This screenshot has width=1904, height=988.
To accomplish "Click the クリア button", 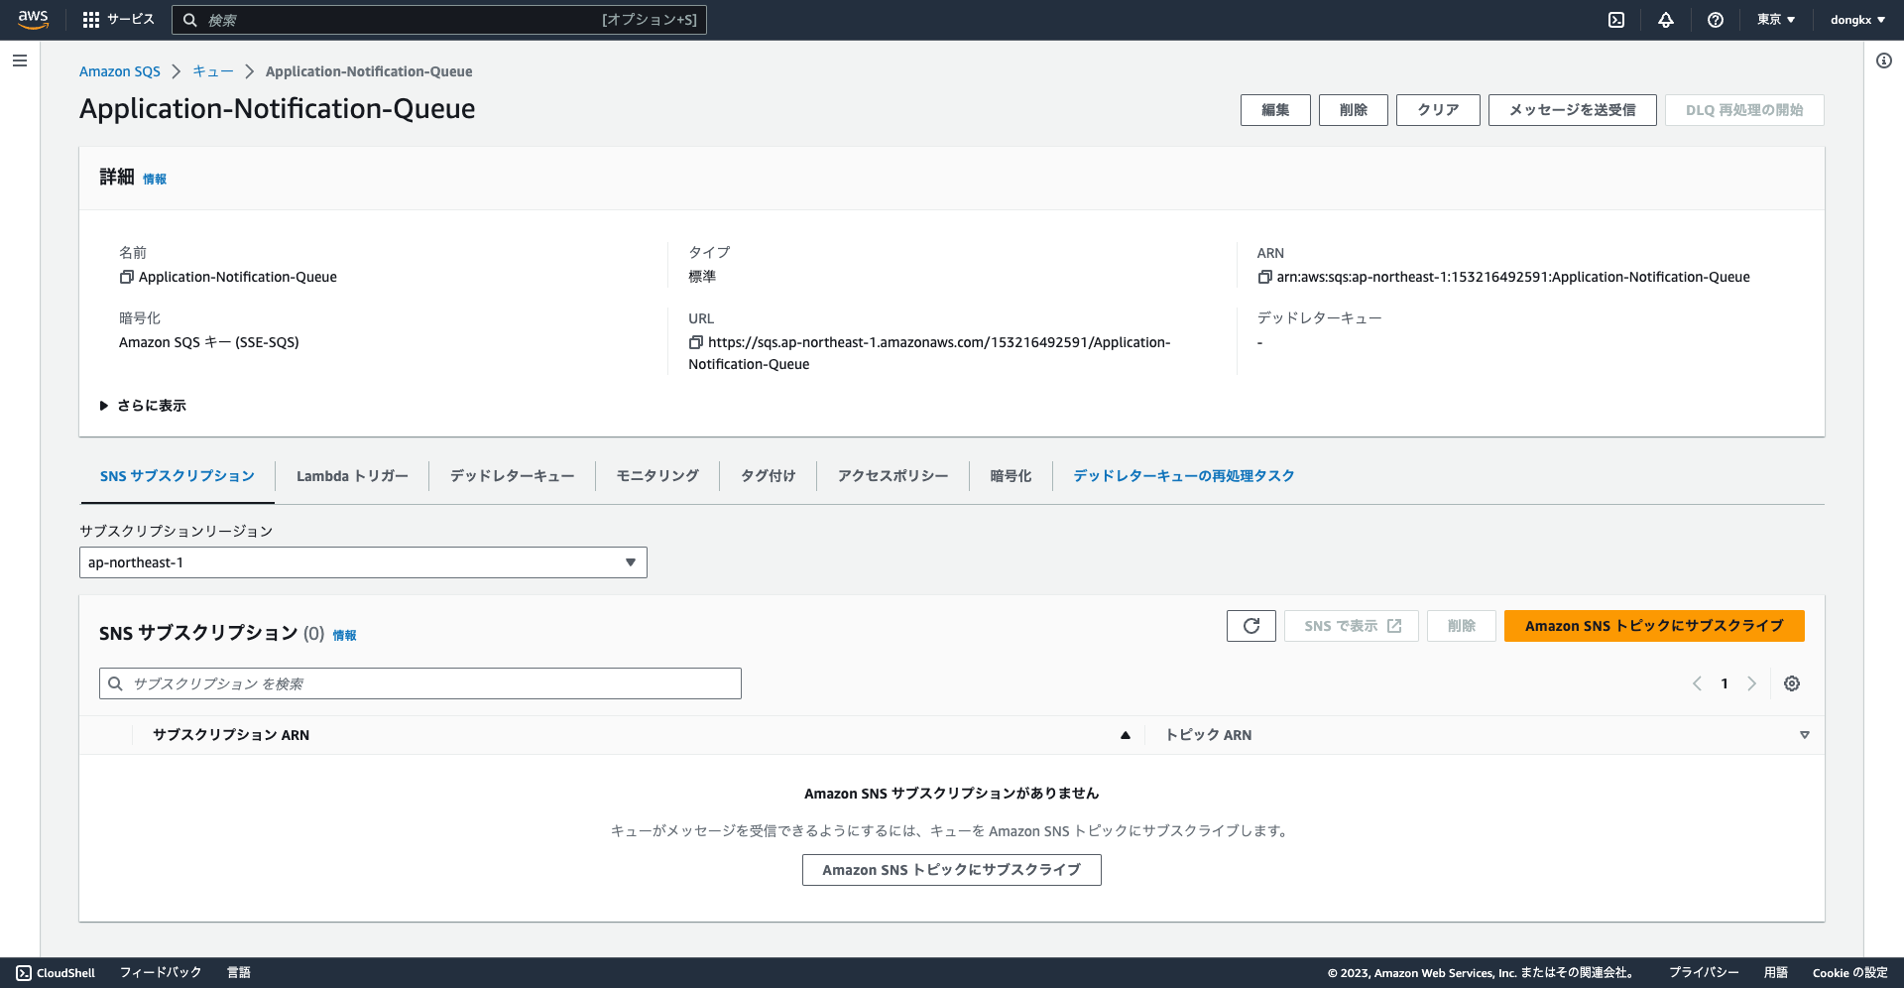I will coord(1438,110).
